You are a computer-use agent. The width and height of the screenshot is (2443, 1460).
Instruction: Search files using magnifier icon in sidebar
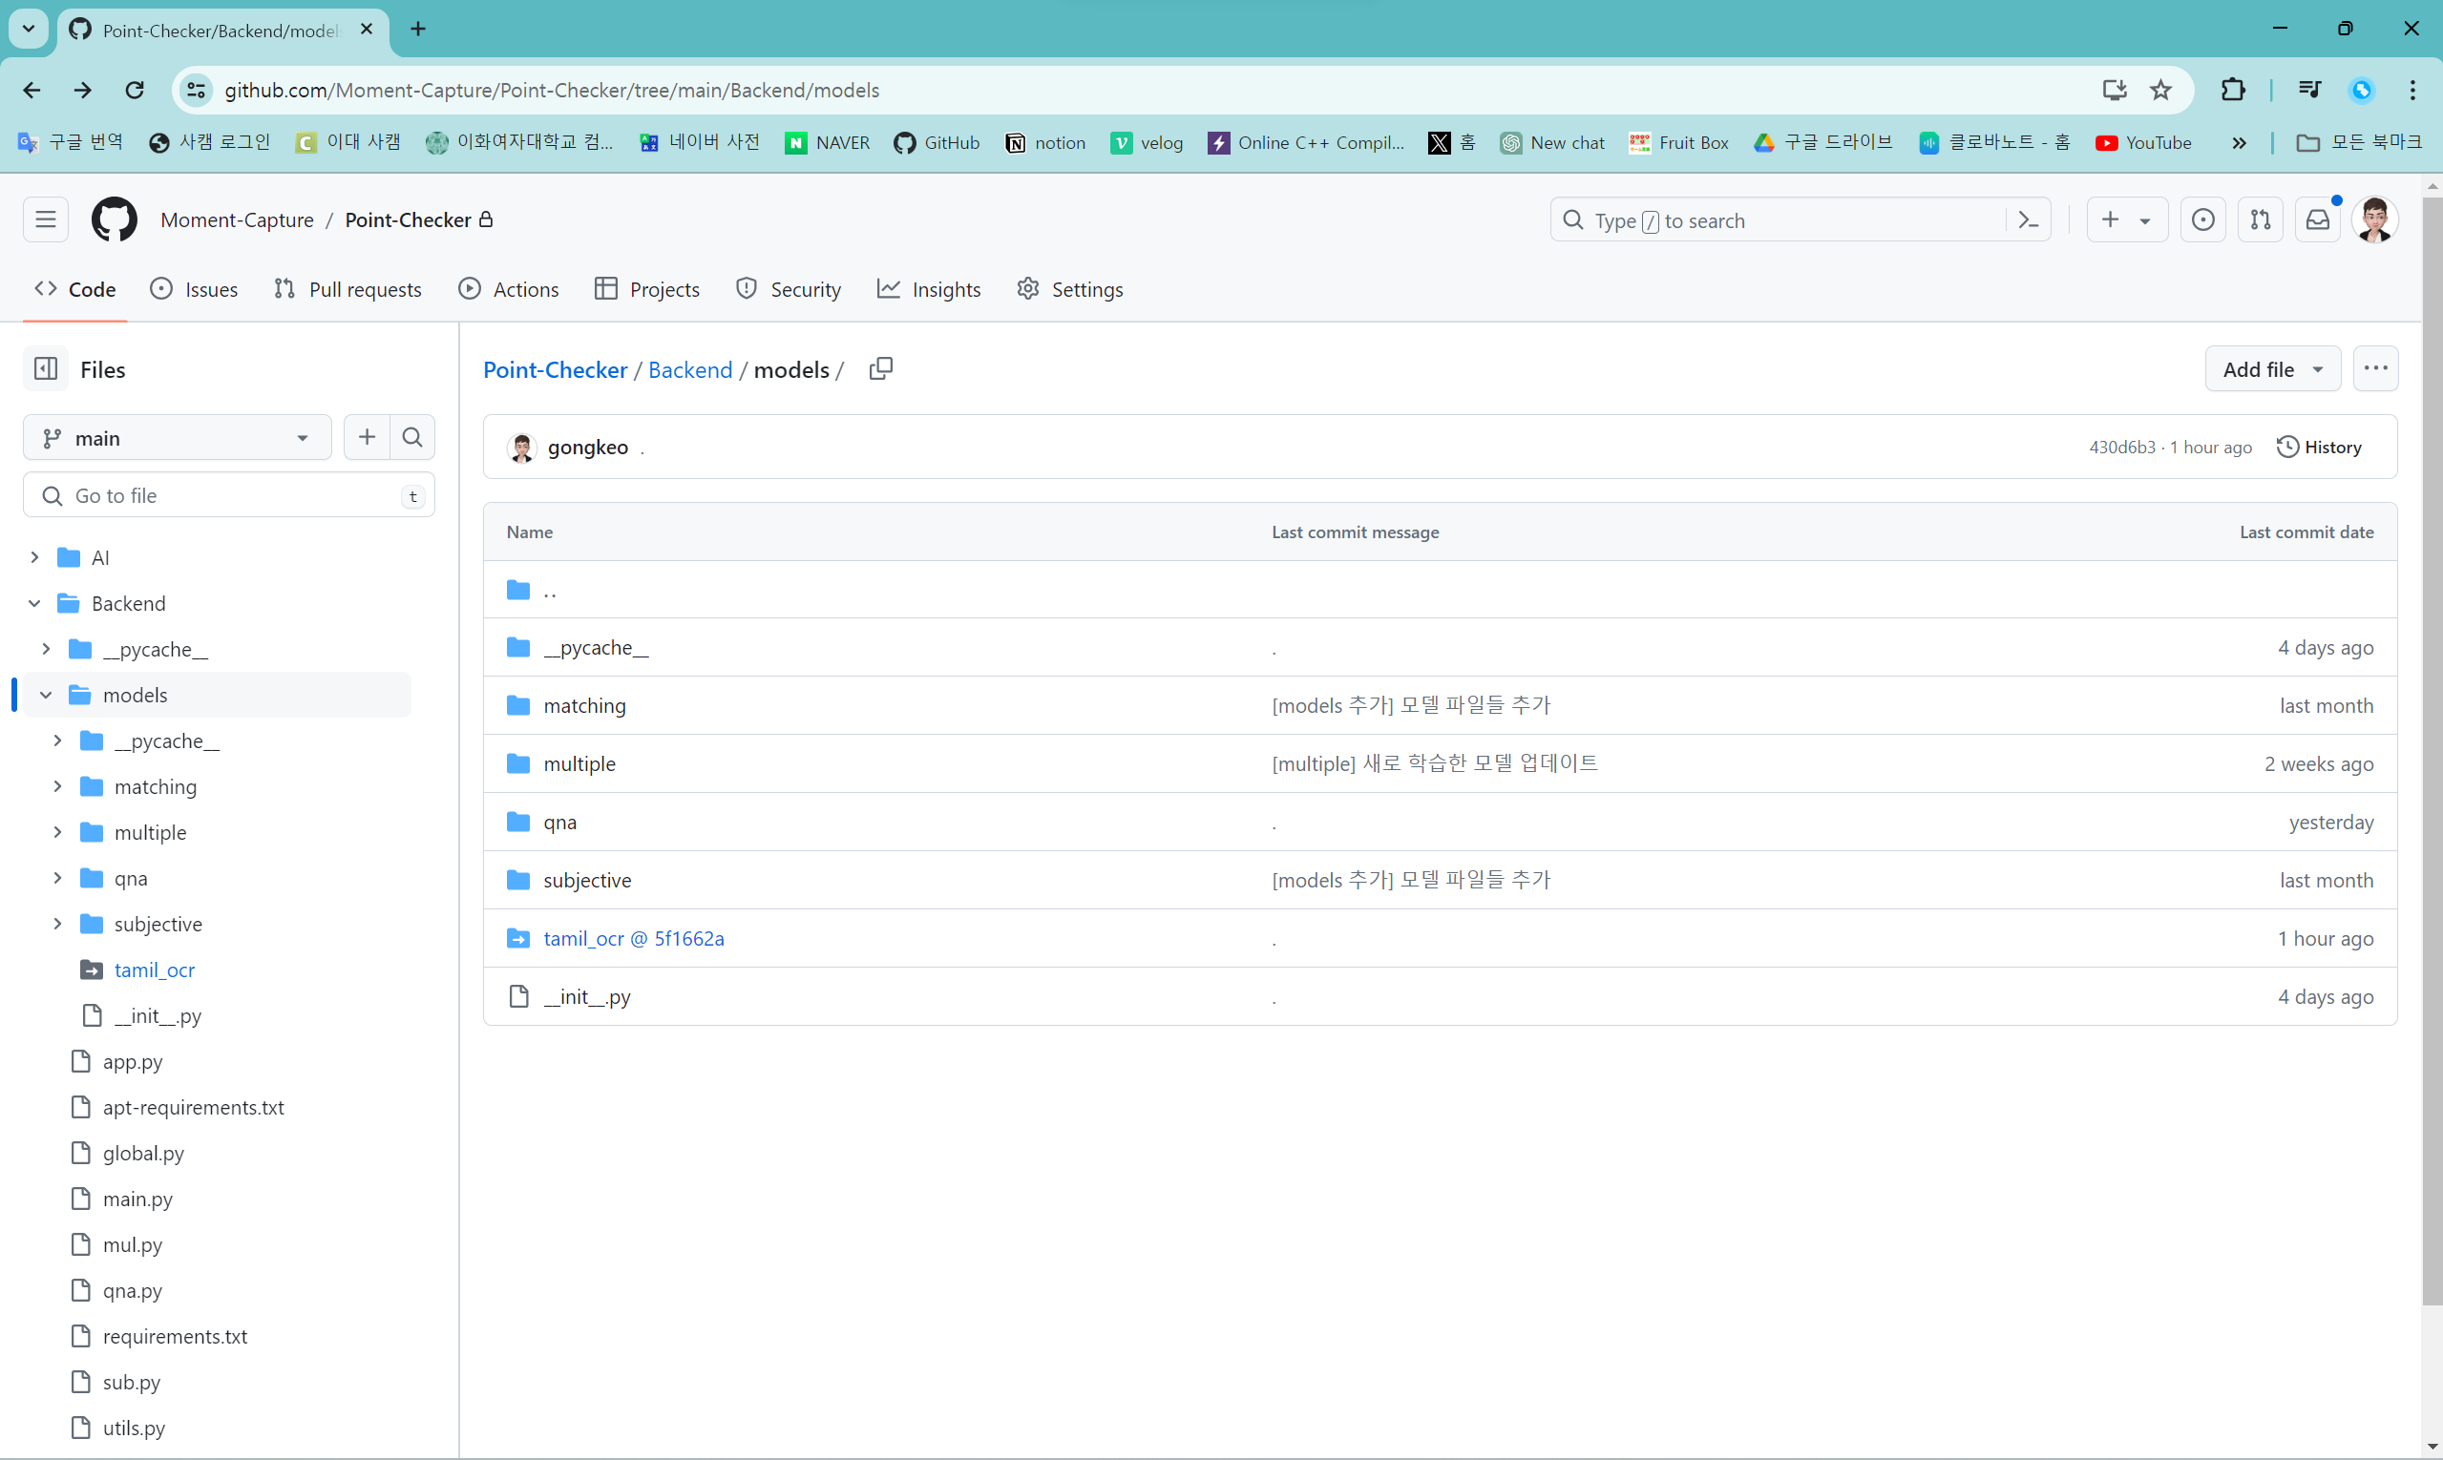412,438
